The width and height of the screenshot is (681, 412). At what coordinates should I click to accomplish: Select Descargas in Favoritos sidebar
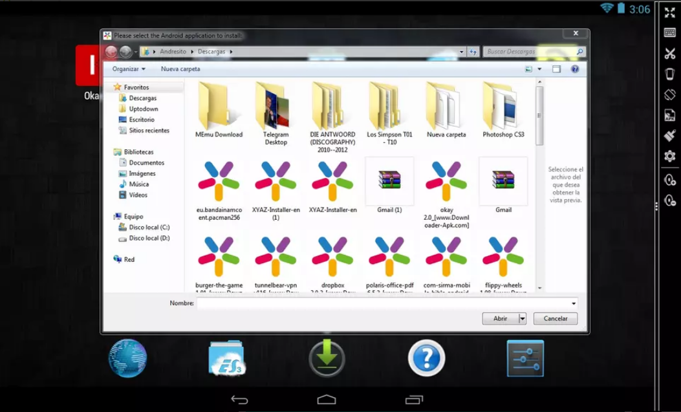point(142,98)
